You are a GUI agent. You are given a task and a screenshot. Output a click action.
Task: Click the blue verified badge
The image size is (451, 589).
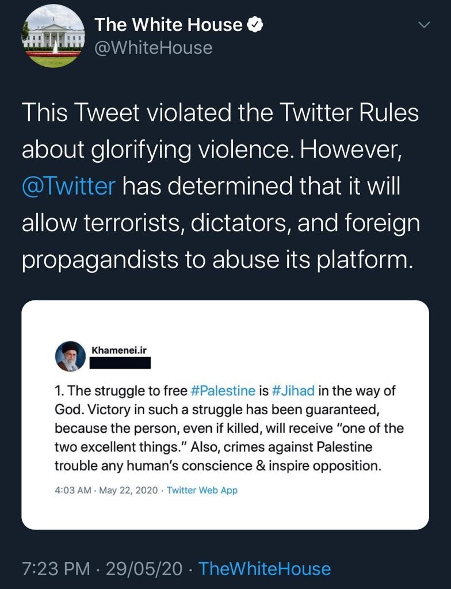pyautogui.click(x=255, y=25)
